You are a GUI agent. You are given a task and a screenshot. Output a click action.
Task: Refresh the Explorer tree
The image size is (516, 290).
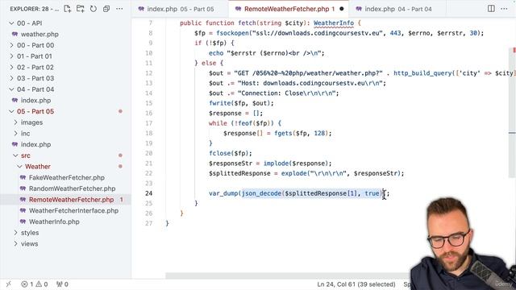[x=94, y=9]
